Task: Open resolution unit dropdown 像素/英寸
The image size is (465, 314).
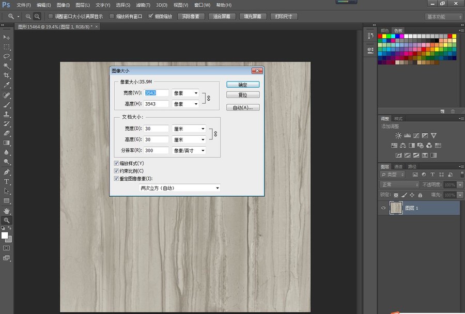Action: pos(189,151)
